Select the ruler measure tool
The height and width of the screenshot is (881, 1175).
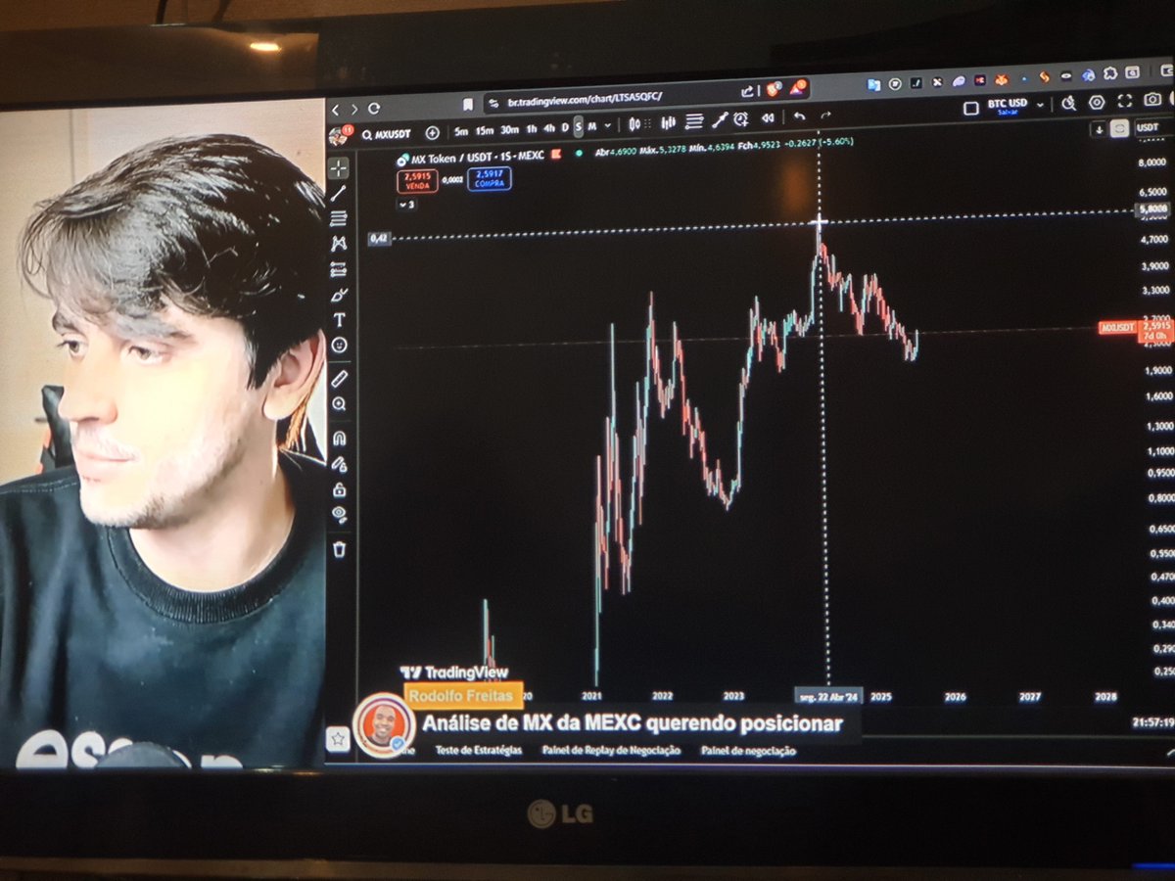(339, 378)
